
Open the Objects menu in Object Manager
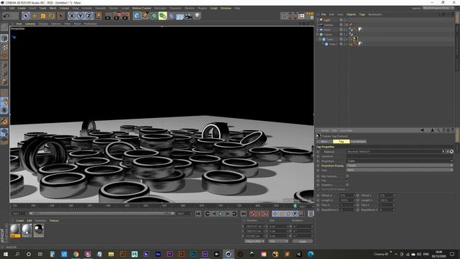[351, 14]
